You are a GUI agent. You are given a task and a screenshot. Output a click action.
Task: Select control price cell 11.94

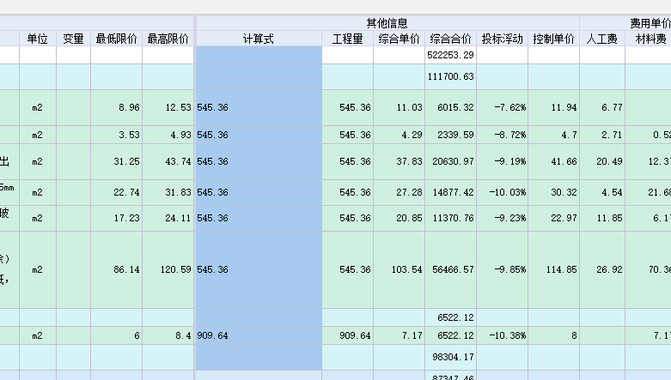click(x=554, y=107)
